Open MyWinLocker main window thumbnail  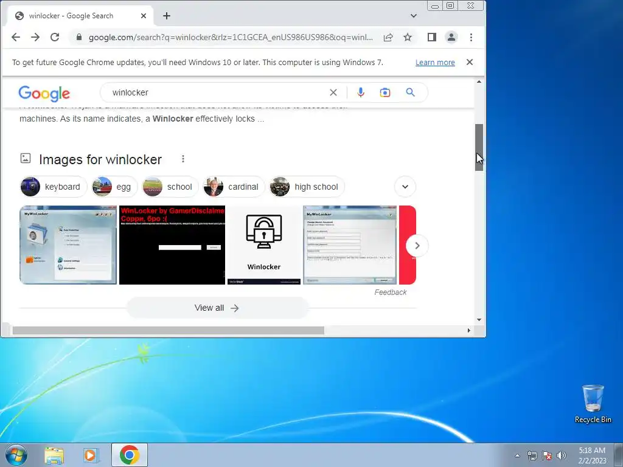(68, 245)
